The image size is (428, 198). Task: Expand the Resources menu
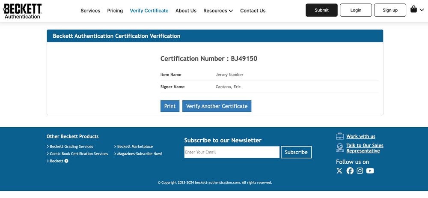(218, 11)
